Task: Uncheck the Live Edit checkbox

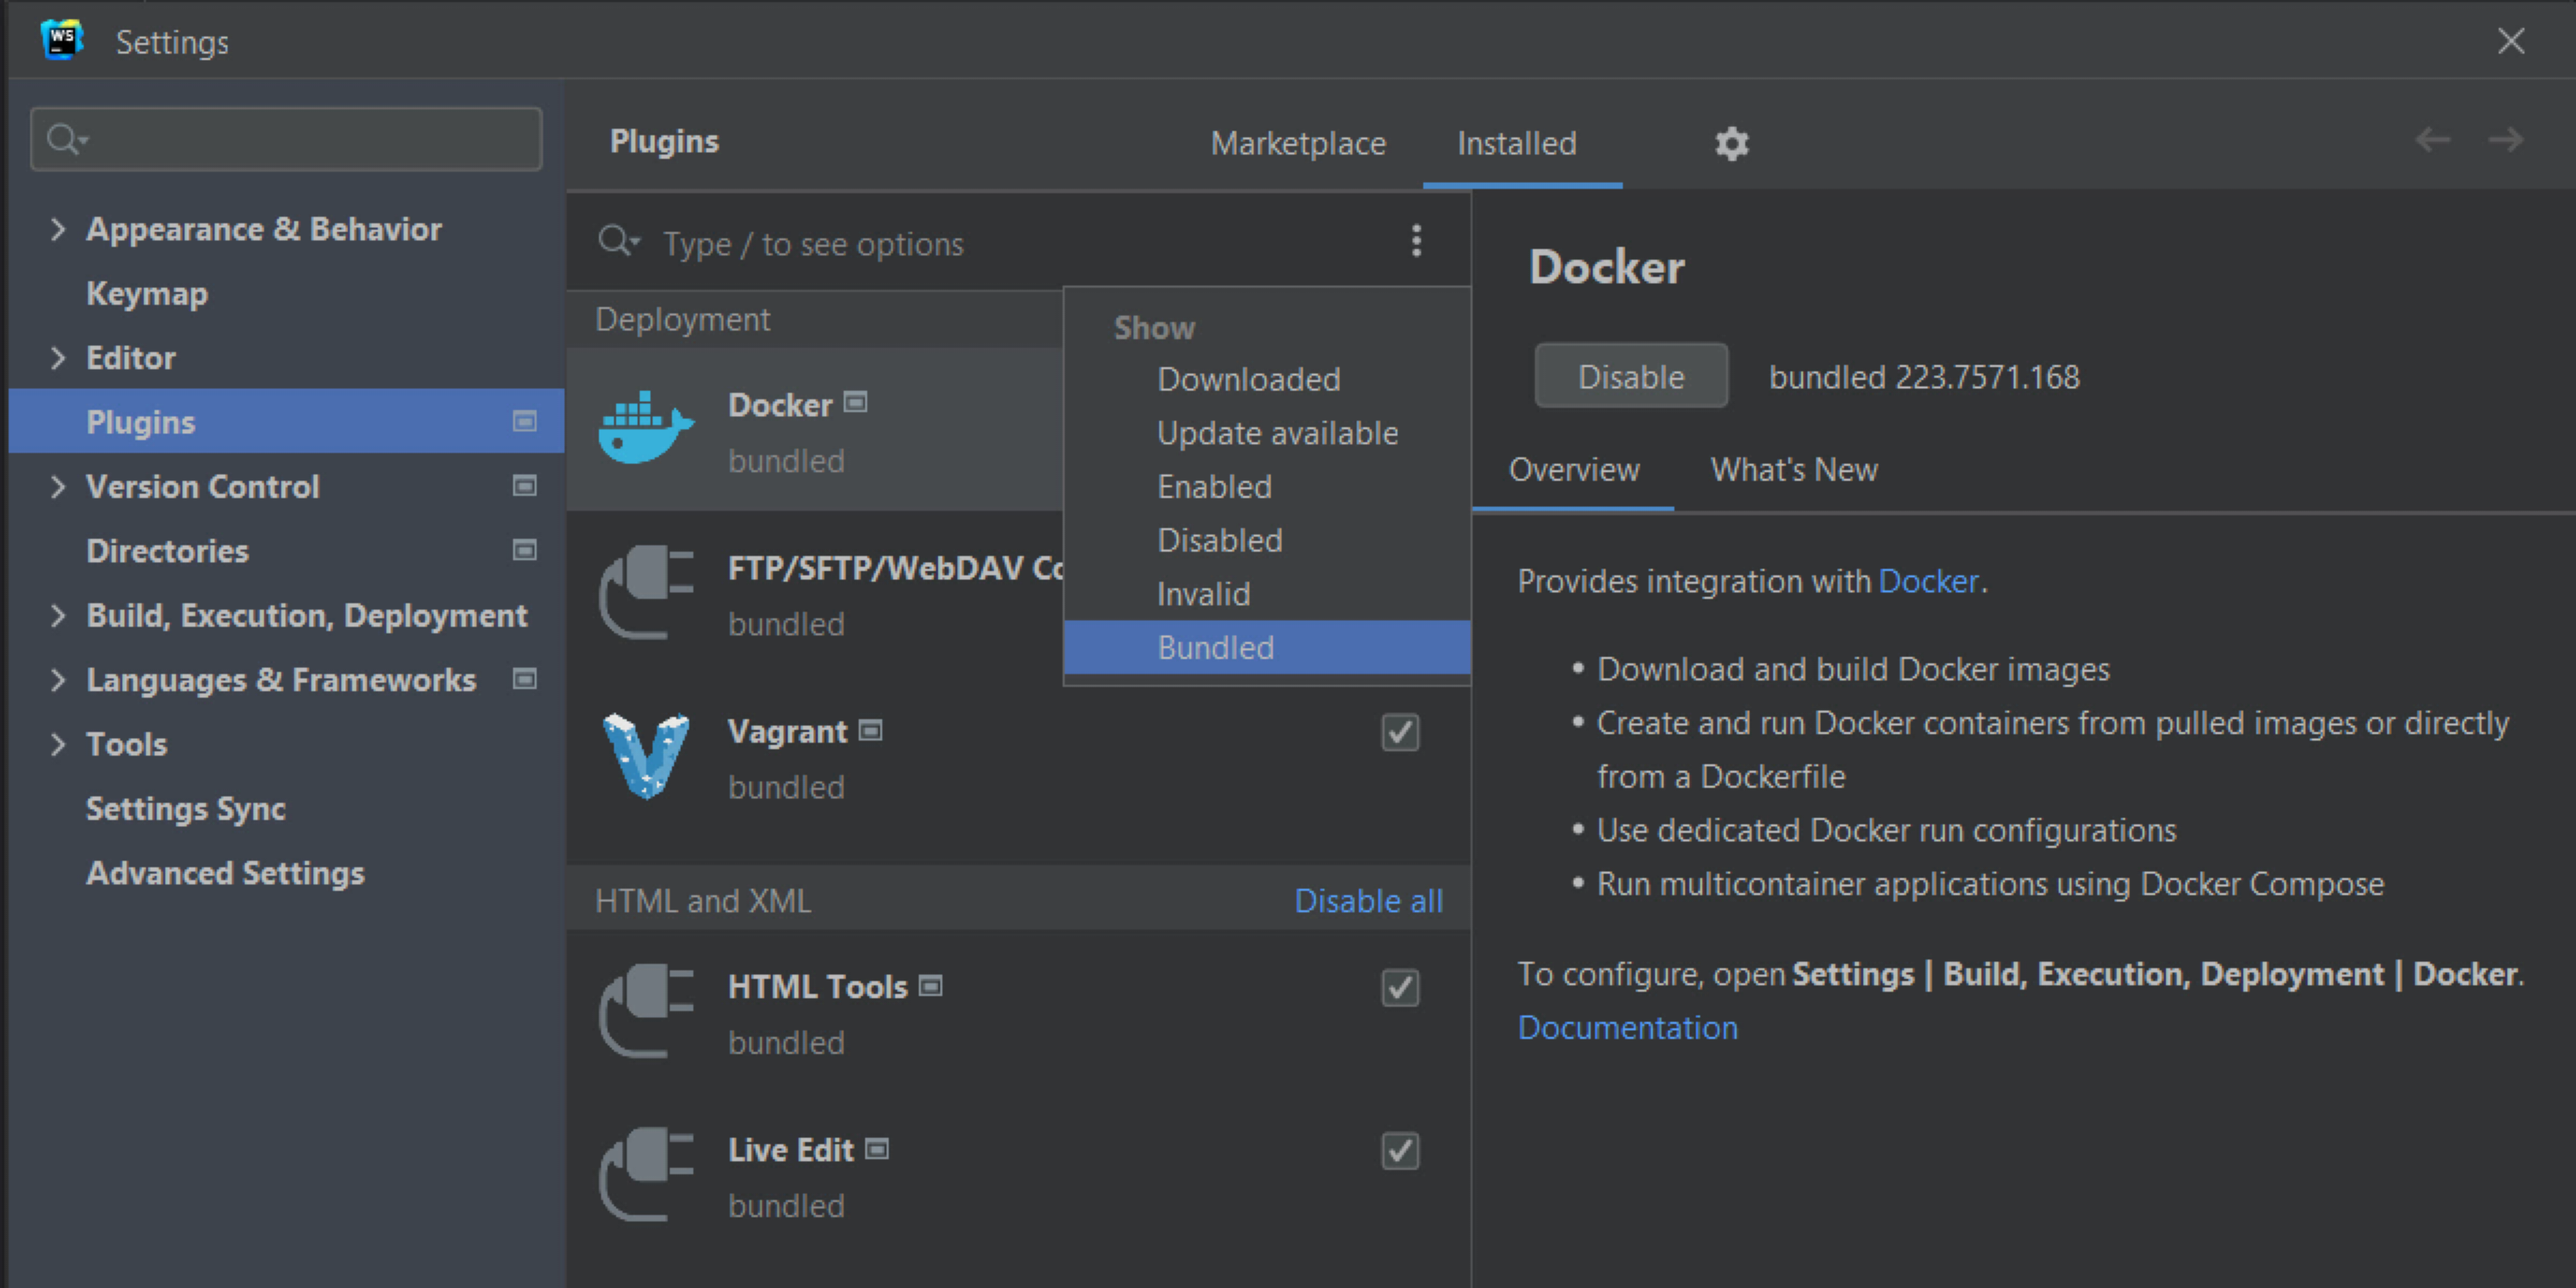Action: coord(1399,1152)
